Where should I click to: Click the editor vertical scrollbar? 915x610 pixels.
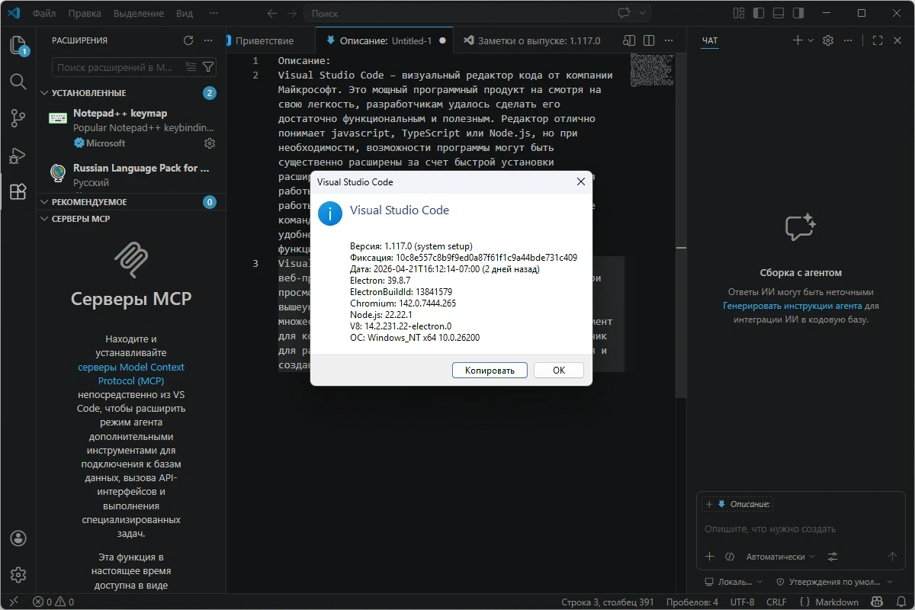[x=681, y=225]
